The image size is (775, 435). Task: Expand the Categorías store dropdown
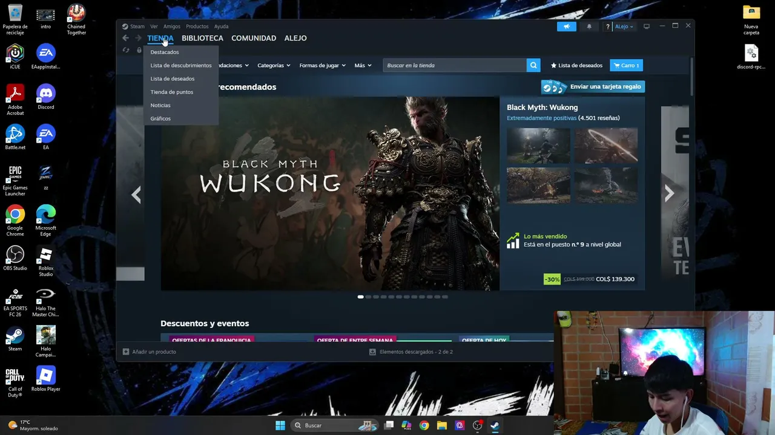click(274, 65)
